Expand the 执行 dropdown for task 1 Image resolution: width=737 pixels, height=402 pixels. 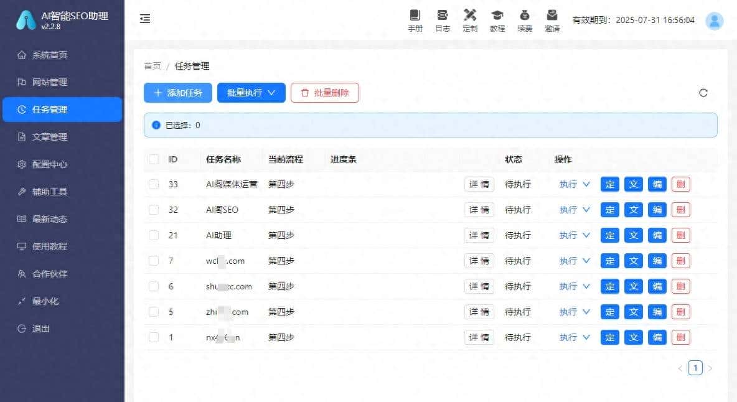tap(573, 337)
